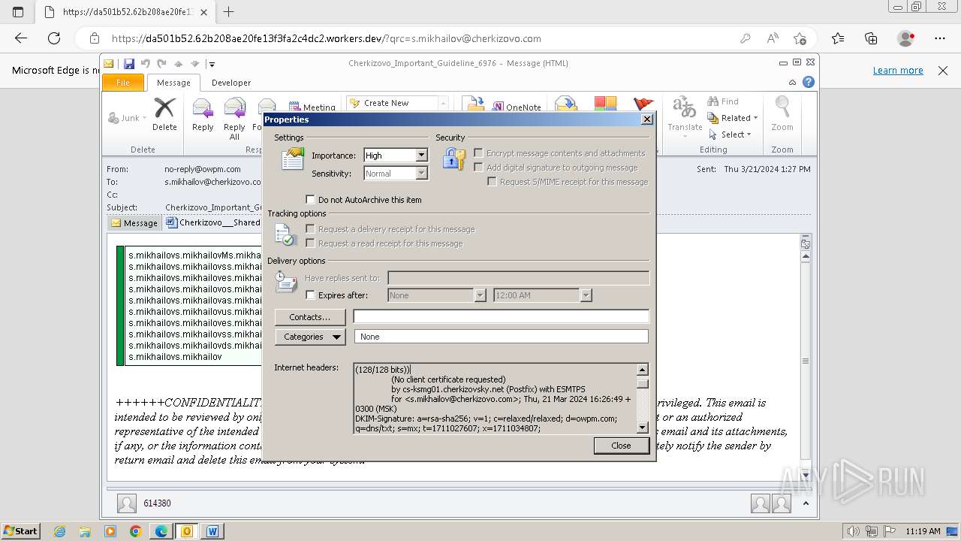Open the tab actions menu icon

(x=18, y=11)
